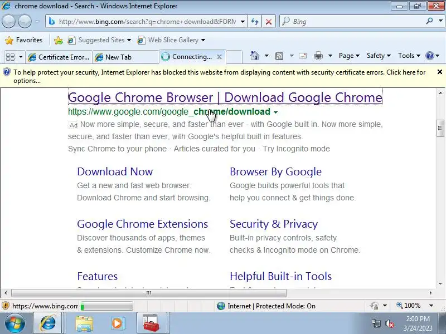Open a new blank tab

tap(234, 57)
